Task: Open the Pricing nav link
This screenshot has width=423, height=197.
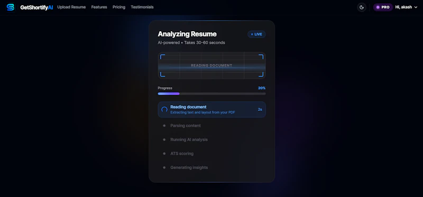Action: [119, 7]
